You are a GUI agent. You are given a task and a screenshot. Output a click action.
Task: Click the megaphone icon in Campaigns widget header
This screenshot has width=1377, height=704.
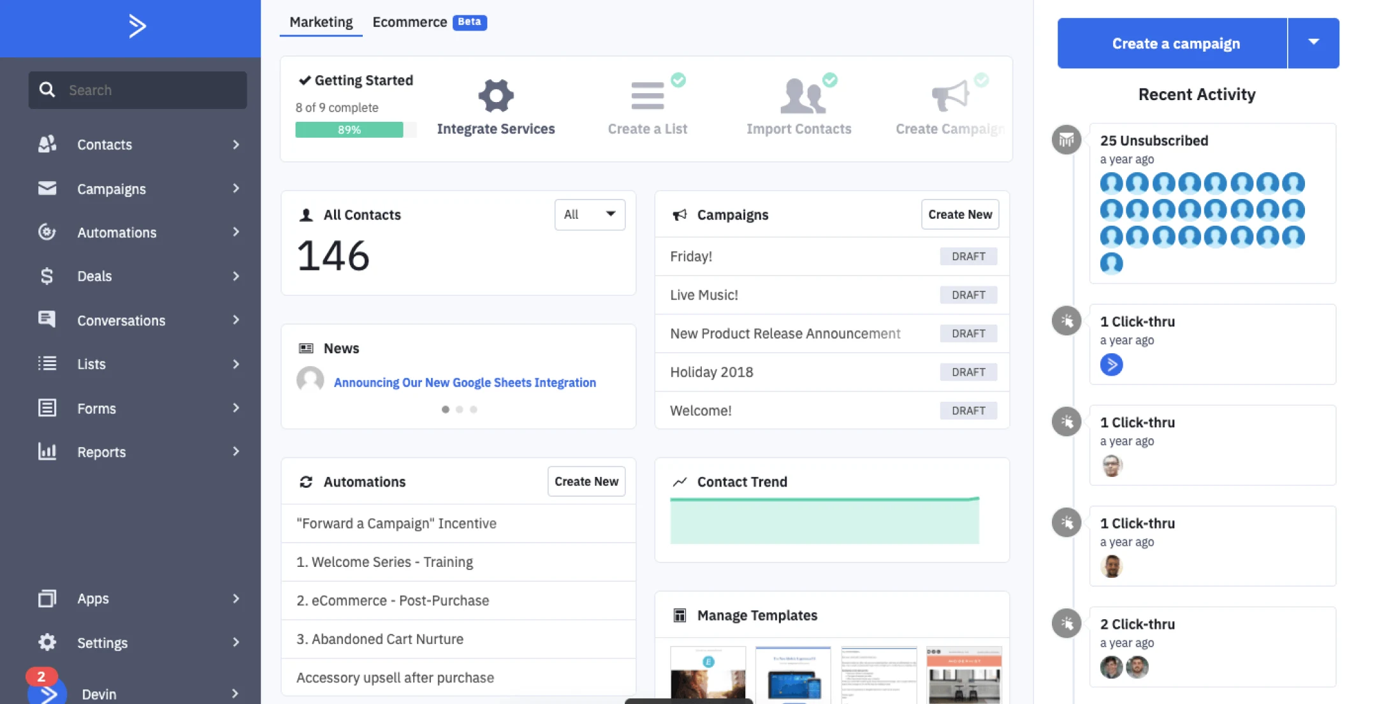680,215
